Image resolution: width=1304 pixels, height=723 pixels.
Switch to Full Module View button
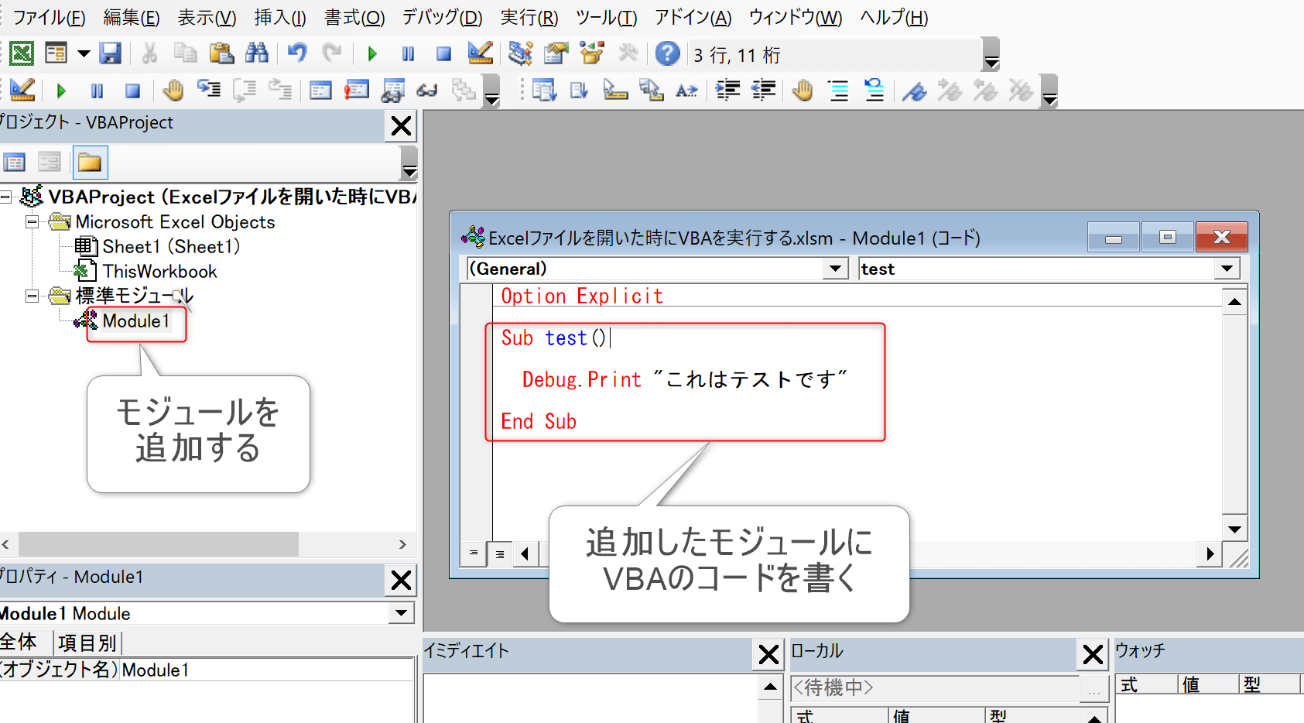(x=500, y=553)
